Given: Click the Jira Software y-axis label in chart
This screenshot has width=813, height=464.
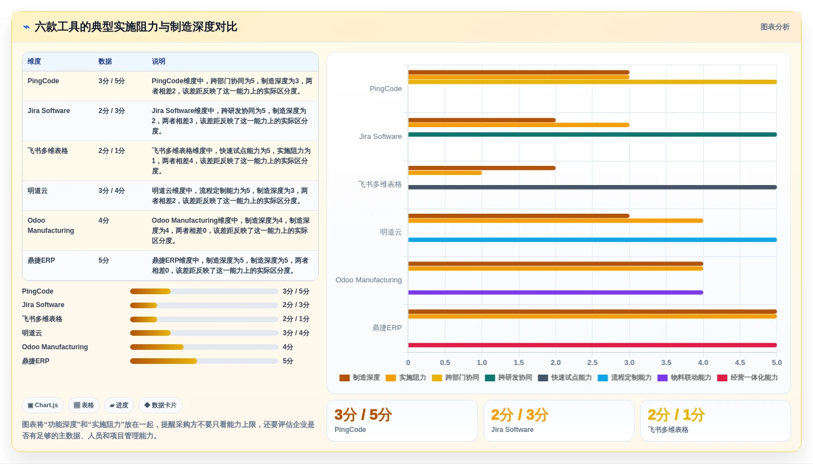Looking at the screenshot, I should tap(381, 137).
